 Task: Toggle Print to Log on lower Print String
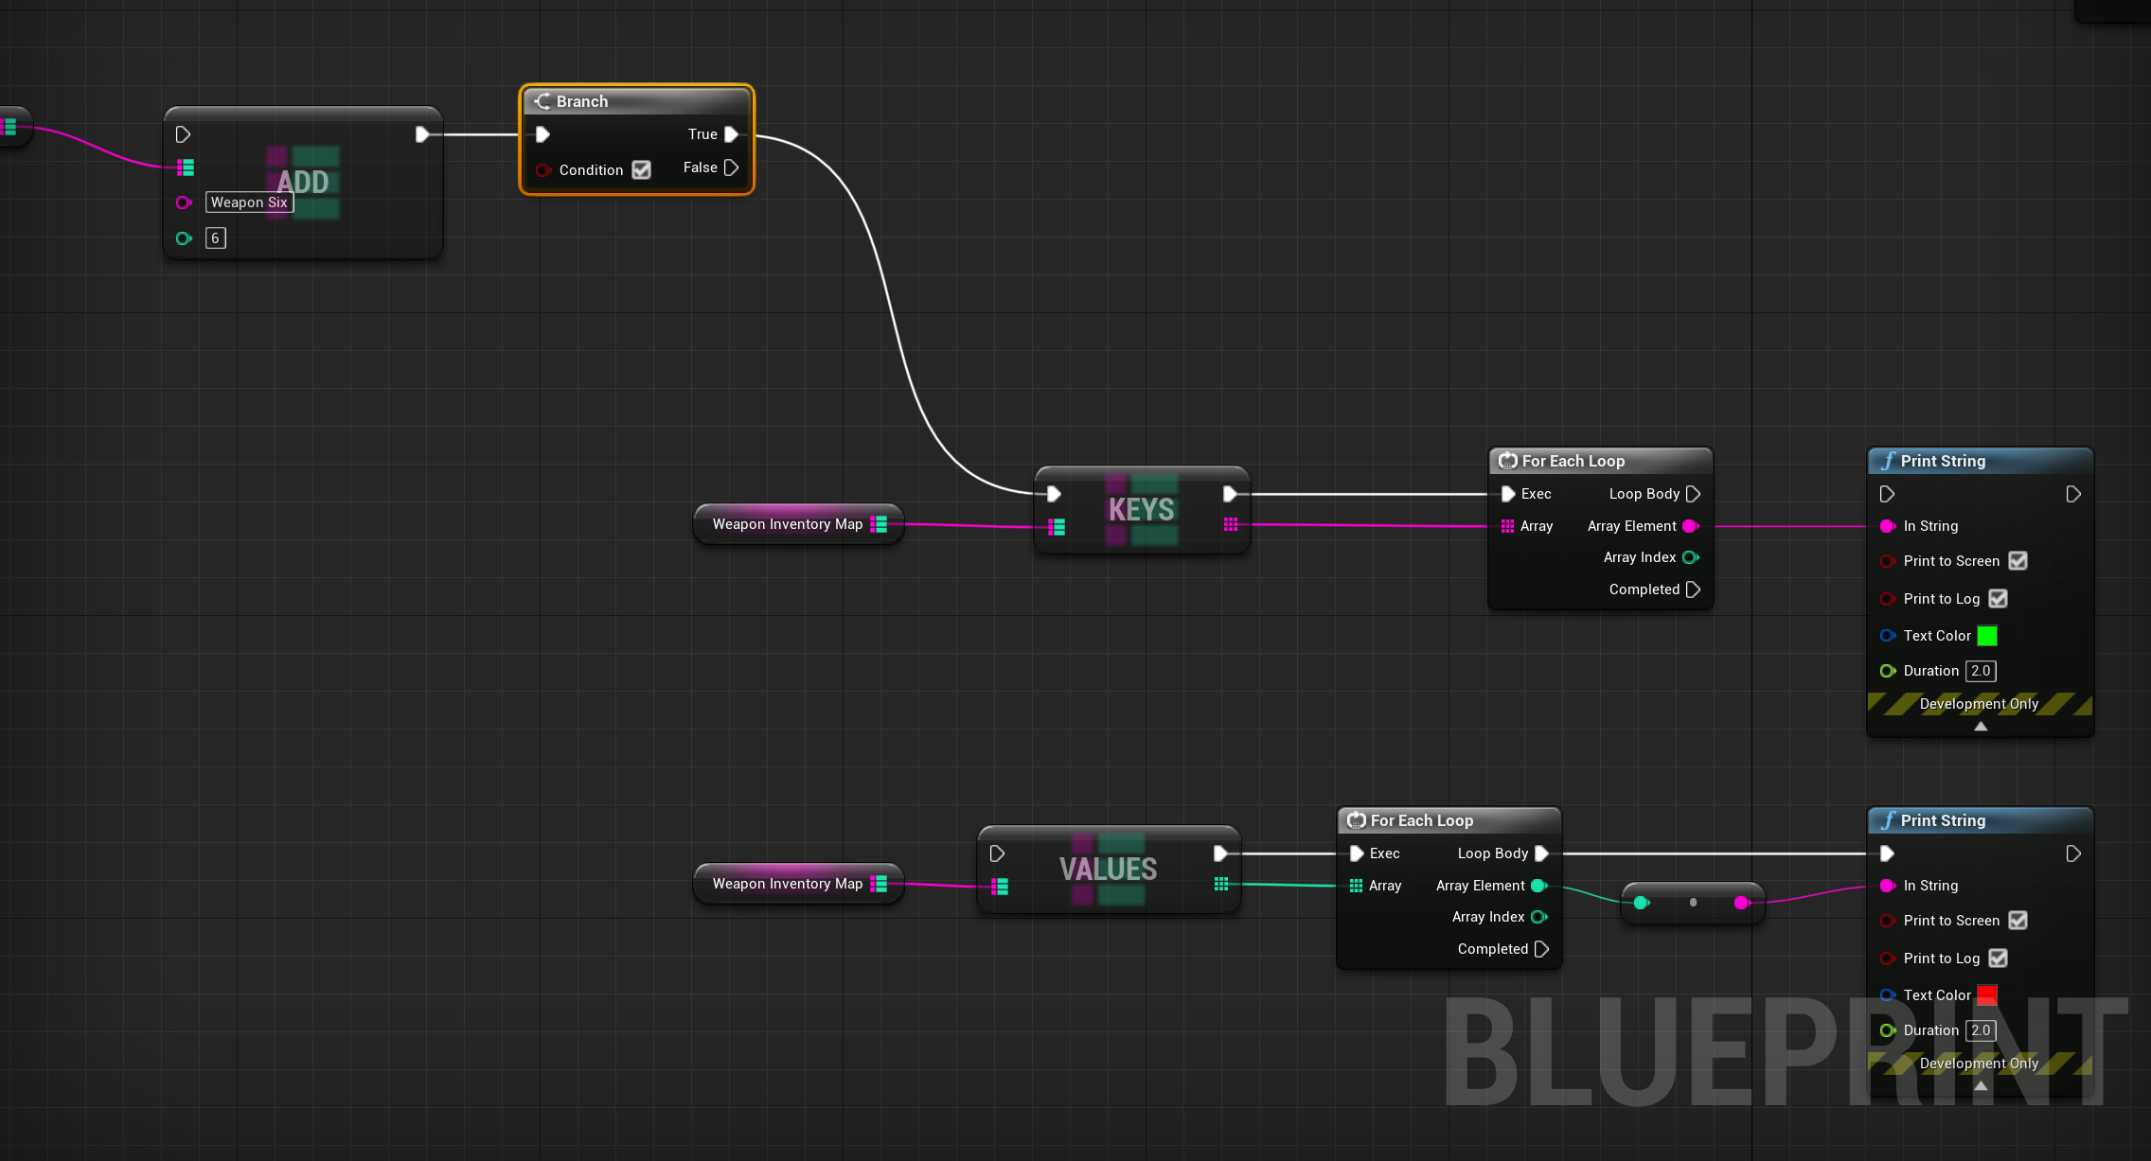pos(1998,959)
